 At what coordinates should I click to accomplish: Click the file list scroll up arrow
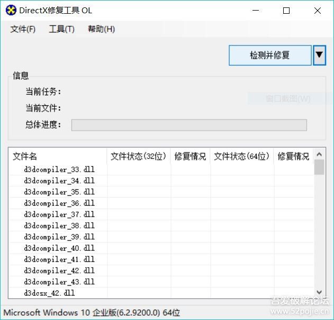319,154
